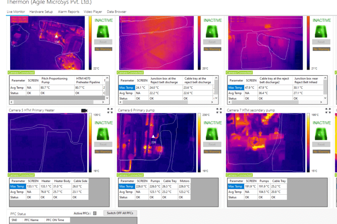Click right scroll arrow of Cable tray discharge2 table
Image resolution: width=337 pixels, height=224 pixels.
coord(321,102)
